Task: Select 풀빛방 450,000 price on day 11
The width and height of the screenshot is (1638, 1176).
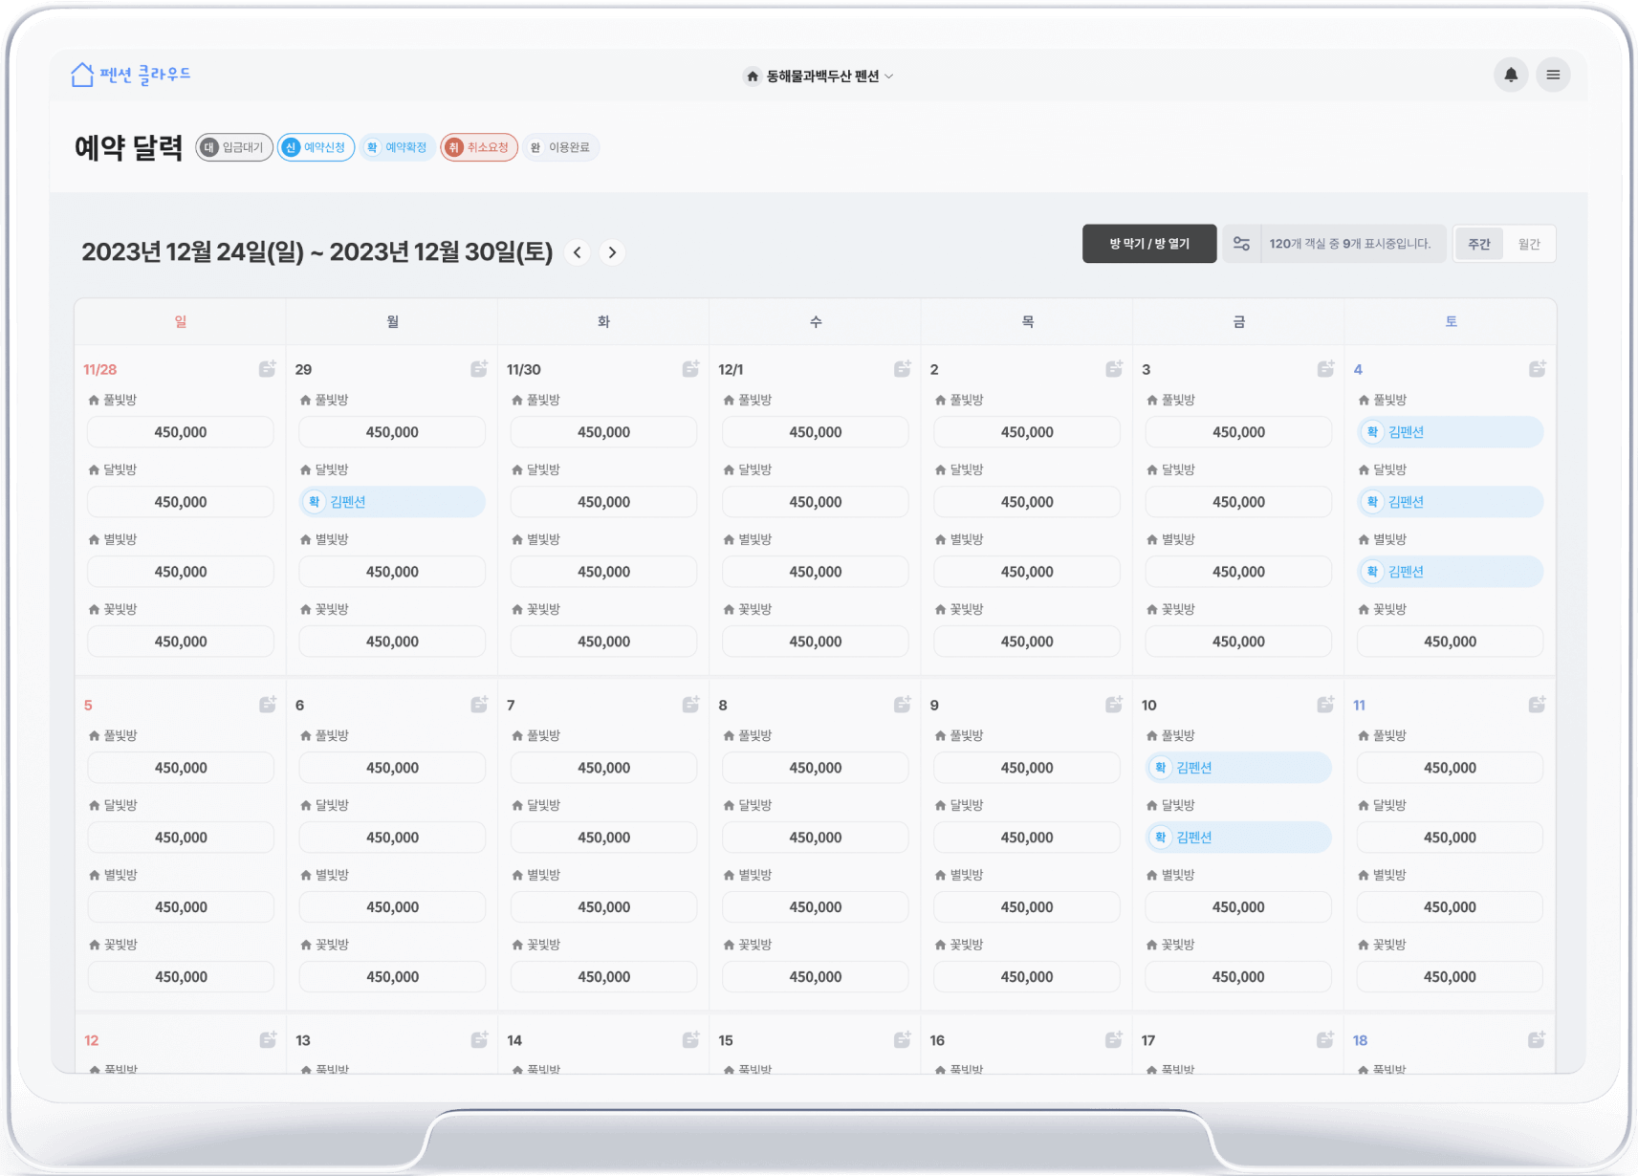Action: click(1451, 768)
